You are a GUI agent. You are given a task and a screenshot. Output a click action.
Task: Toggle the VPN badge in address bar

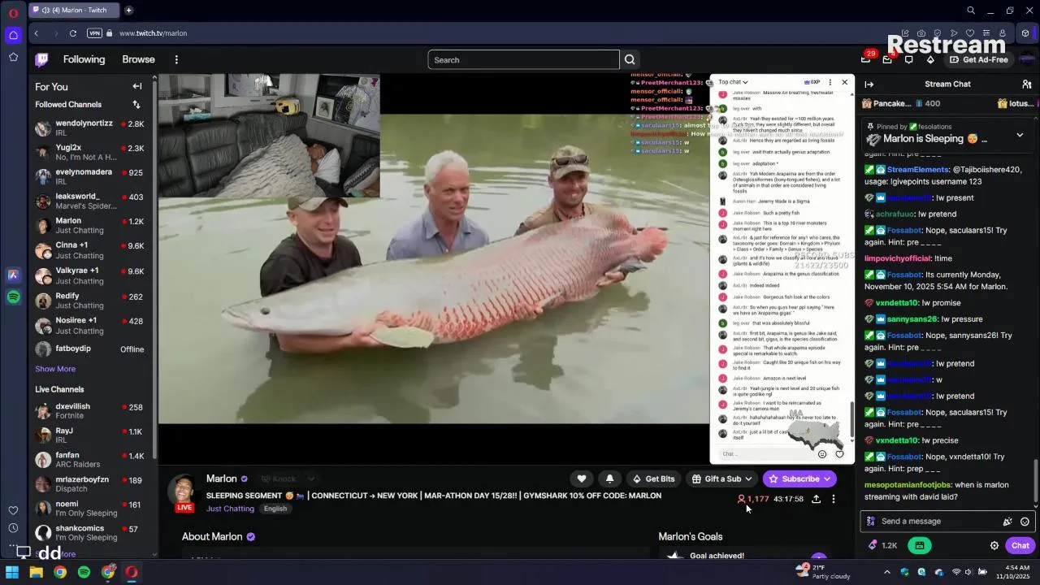[x=94, y=33]
